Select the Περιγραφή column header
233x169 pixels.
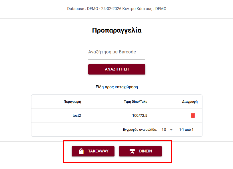coord(73,102)
